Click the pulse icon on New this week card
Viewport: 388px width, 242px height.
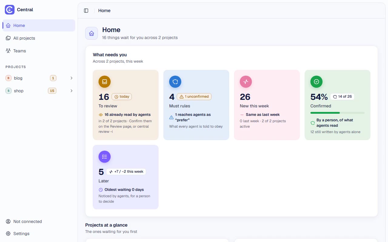coord(246,82)
